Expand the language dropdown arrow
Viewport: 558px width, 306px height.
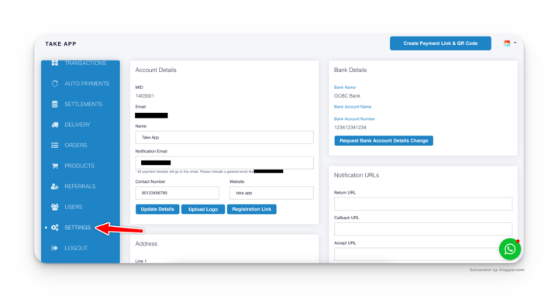click(x=515, y=43)
